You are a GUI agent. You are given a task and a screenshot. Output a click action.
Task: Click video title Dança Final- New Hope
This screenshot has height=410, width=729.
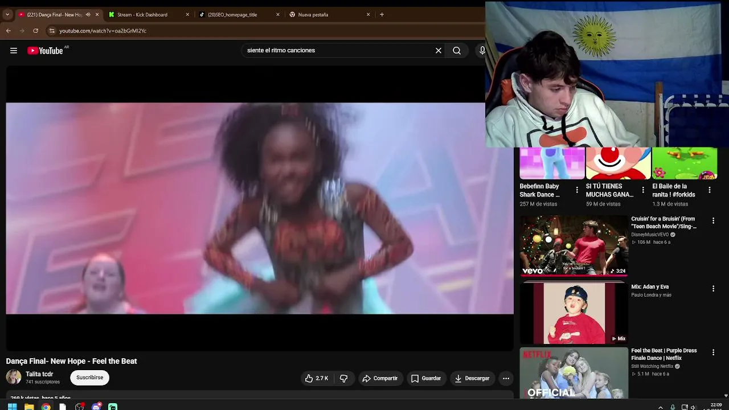click(x=71, y=361)
